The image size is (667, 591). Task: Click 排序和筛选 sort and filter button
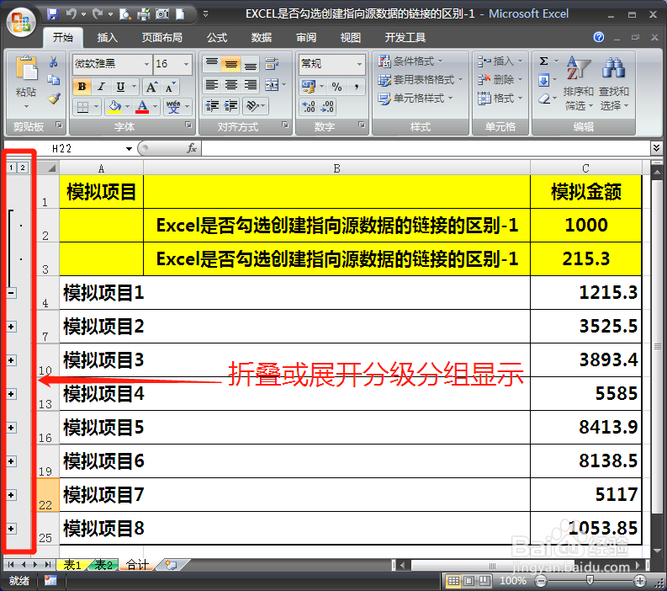578,83
